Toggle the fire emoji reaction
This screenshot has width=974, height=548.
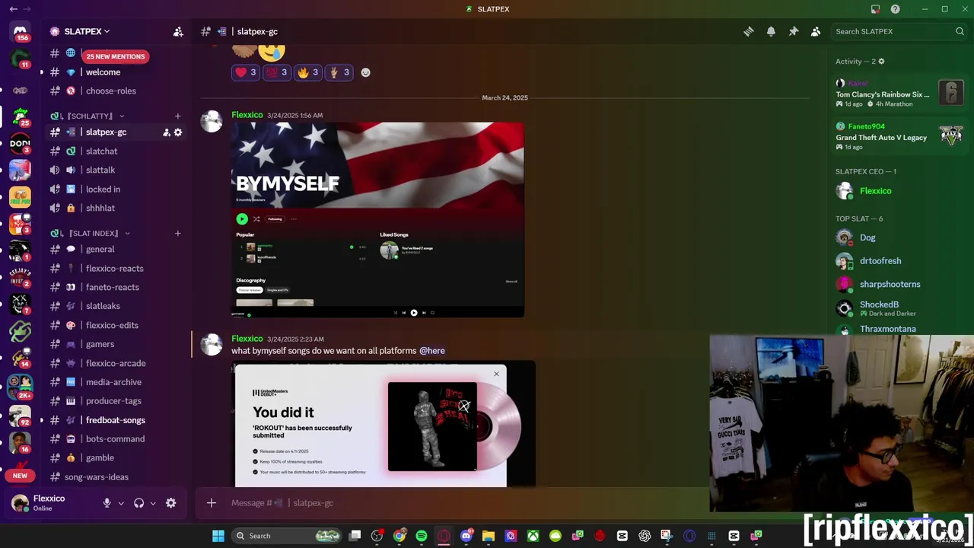click(308, 72)
